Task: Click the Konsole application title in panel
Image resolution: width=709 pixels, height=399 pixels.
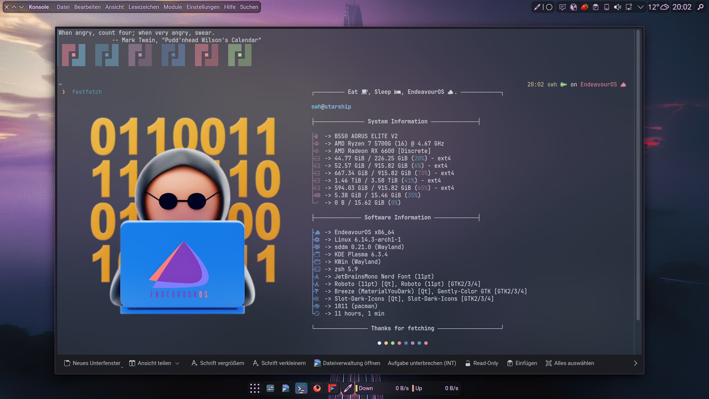Action: [39, 7]
